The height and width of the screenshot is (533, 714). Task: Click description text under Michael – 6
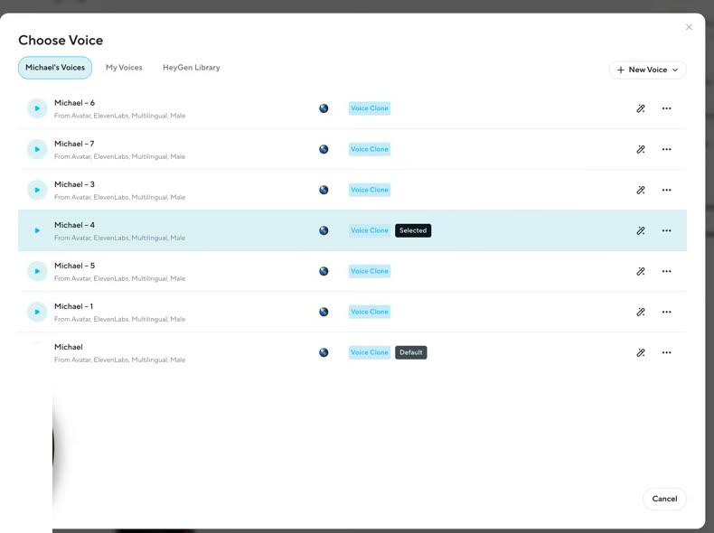tap(120, 116)
